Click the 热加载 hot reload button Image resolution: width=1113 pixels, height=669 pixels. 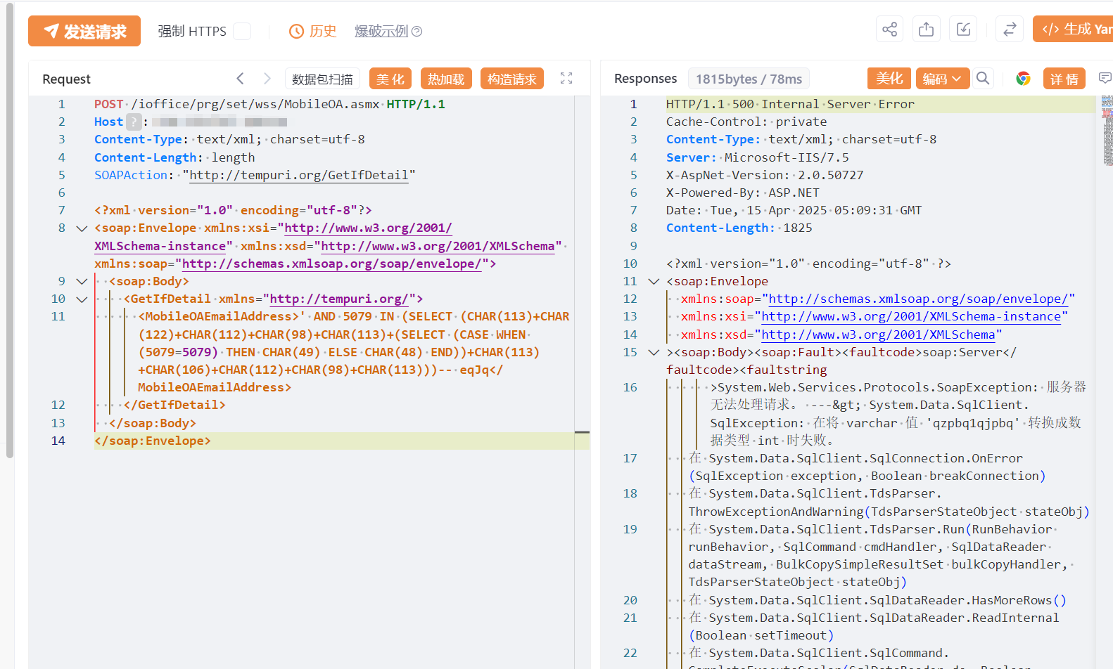[446, 79]
